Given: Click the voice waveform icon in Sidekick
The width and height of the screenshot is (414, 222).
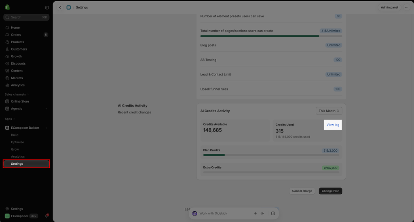Looking at the screenshot, I should point(262,213).
